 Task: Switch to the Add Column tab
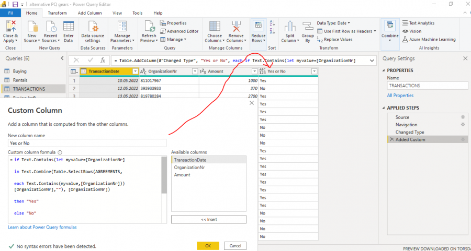(x=90, y=13)
